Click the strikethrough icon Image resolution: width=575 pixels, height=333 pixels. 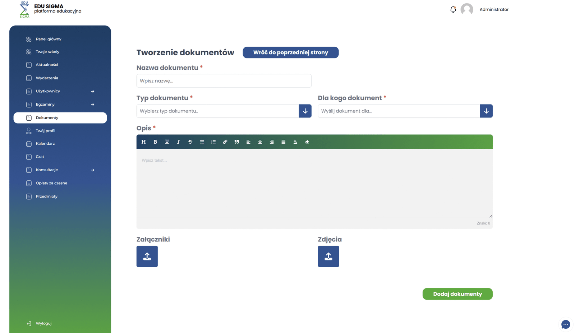(x=190, y=142)
